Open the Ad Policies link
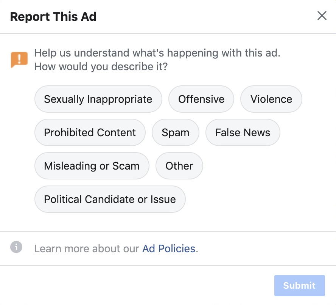 (168, 248)
